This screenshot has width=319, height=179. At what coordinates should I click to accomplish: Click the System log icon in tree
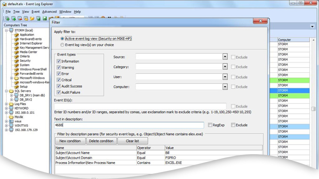(x=16, y=65)
